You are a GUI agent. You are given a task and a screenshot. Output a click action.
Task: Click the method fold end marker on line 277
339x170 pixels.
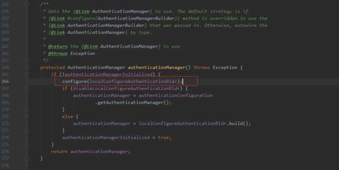coord(27,159)
